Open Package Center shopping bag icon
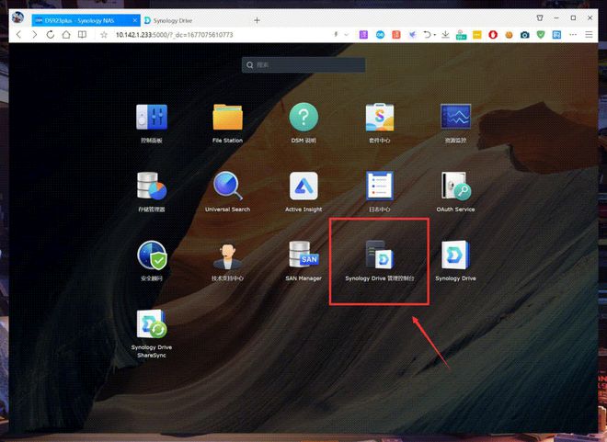Viewport: 607px width, 442px height. pos(379,117)
